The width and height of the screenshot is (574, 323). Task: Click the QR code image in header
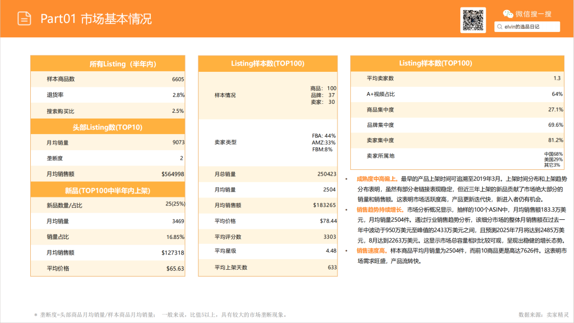coord(472,20)
